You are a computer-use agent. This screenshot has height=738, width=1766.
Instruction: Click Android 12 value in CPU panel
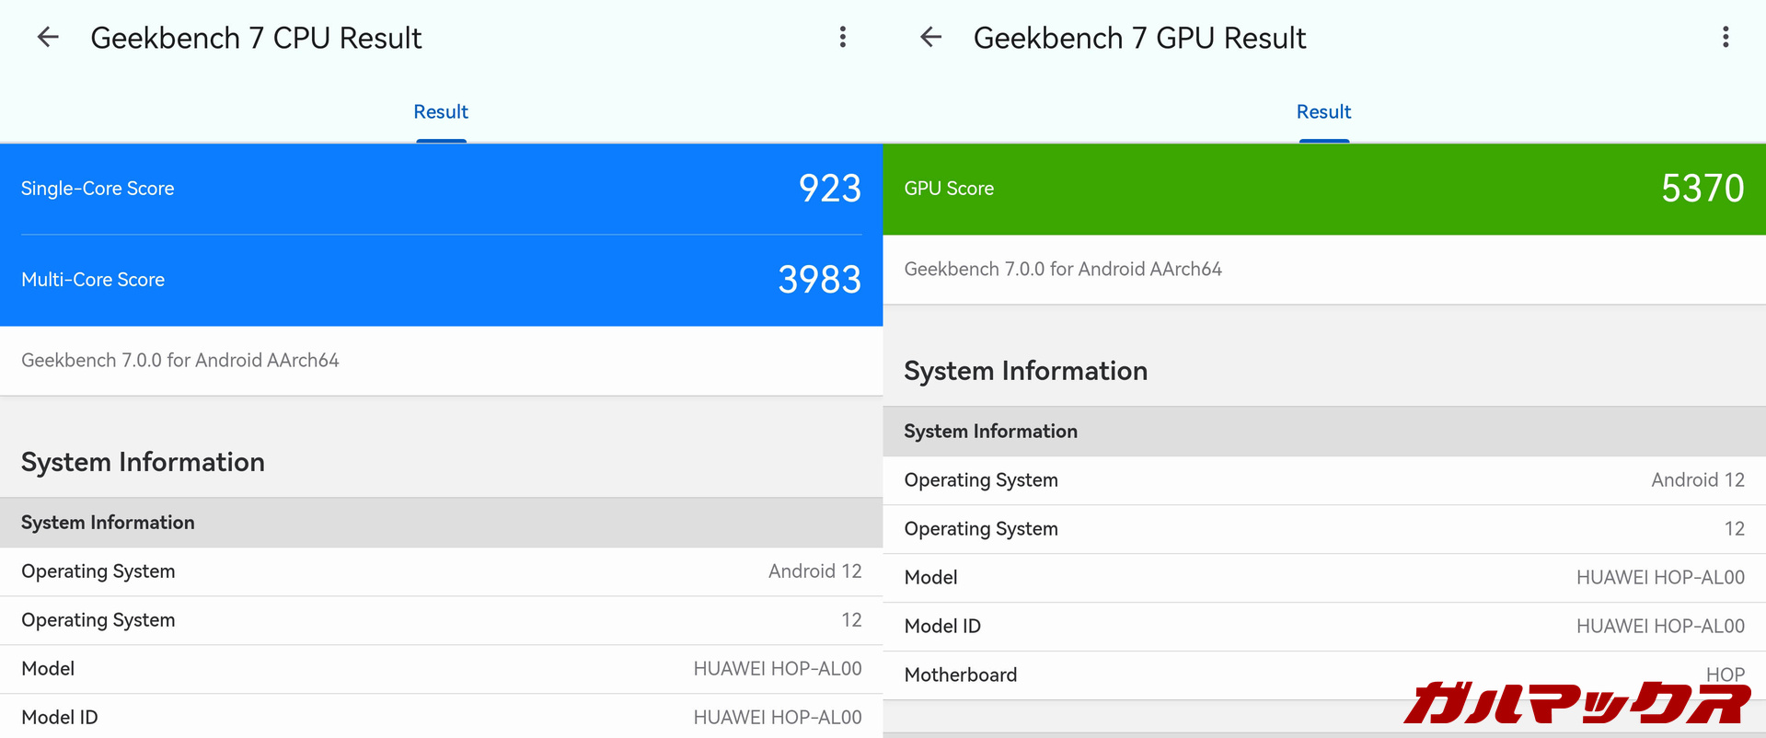814,571
